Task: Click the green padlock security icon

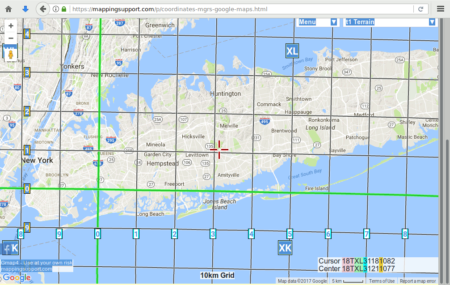Action: [x=64, y=9]
